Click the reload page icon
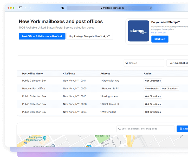 click(x=151, y=8)
